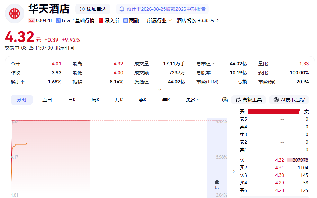Click the AI技术追踪 radar icon

tap(276, 100)
